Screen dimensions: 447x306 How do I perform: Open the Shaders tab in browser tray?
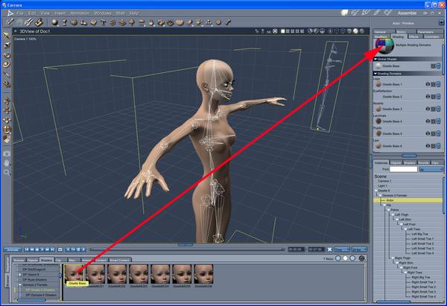pyautogui.click(x=46, y=260)
